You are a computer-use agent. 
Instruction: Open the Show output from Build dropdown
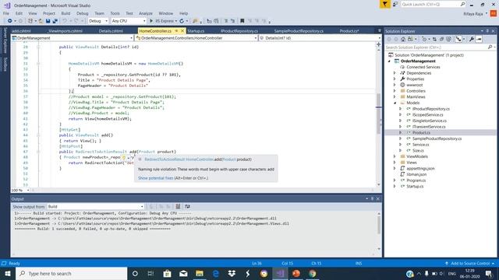(95, 207)
